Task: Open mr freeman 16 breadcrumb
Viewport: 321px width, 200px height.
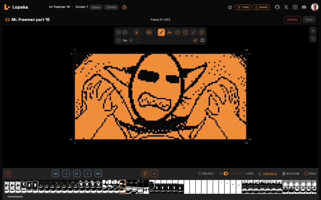Action: pyautogui.click(x=59, y=7)
